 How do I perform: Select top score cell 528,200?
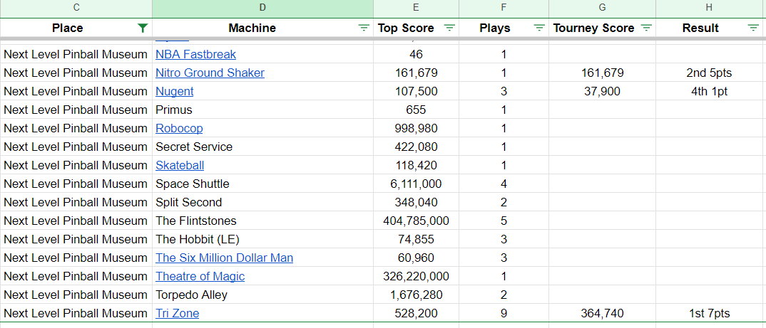click(417, 313)
